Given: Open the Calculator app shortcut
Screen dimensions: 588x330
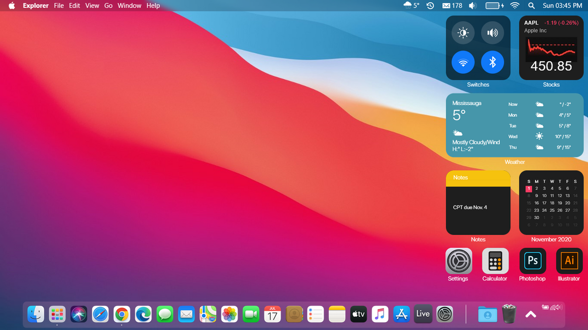Looking at the screenshot, I should point(495,261).
